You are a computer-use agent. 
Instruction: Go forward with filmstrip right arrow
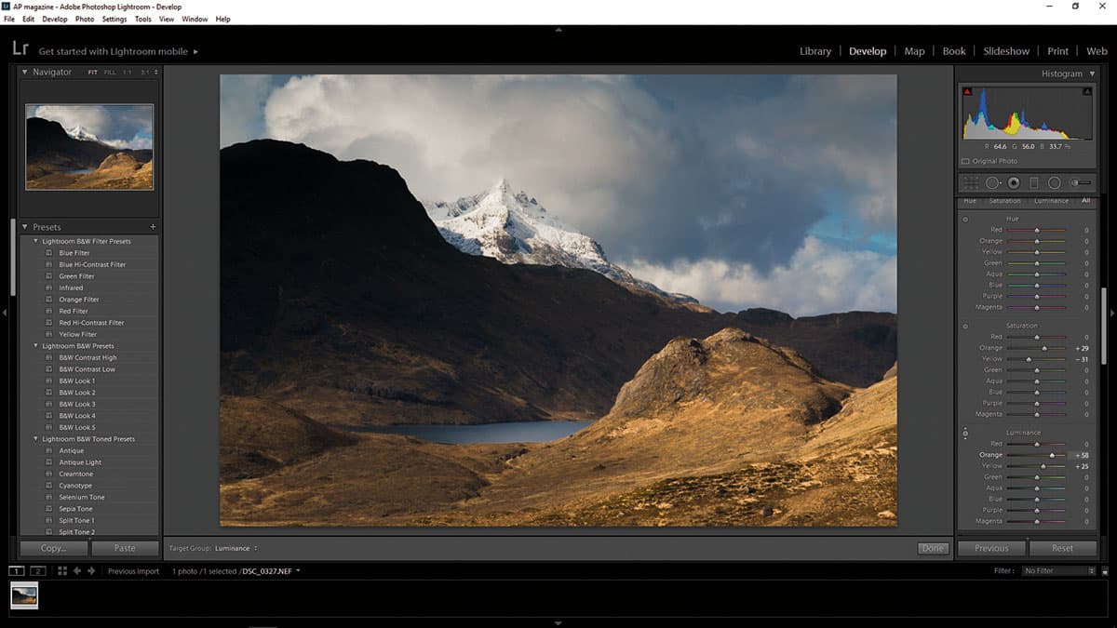91,570
